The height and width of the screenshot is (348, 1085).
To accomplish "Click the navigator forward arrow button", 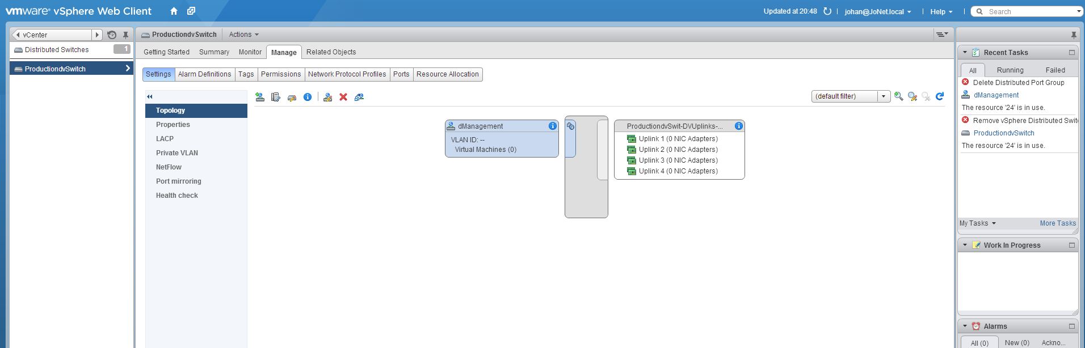I will pyautogui.click(x=97, y=35).
